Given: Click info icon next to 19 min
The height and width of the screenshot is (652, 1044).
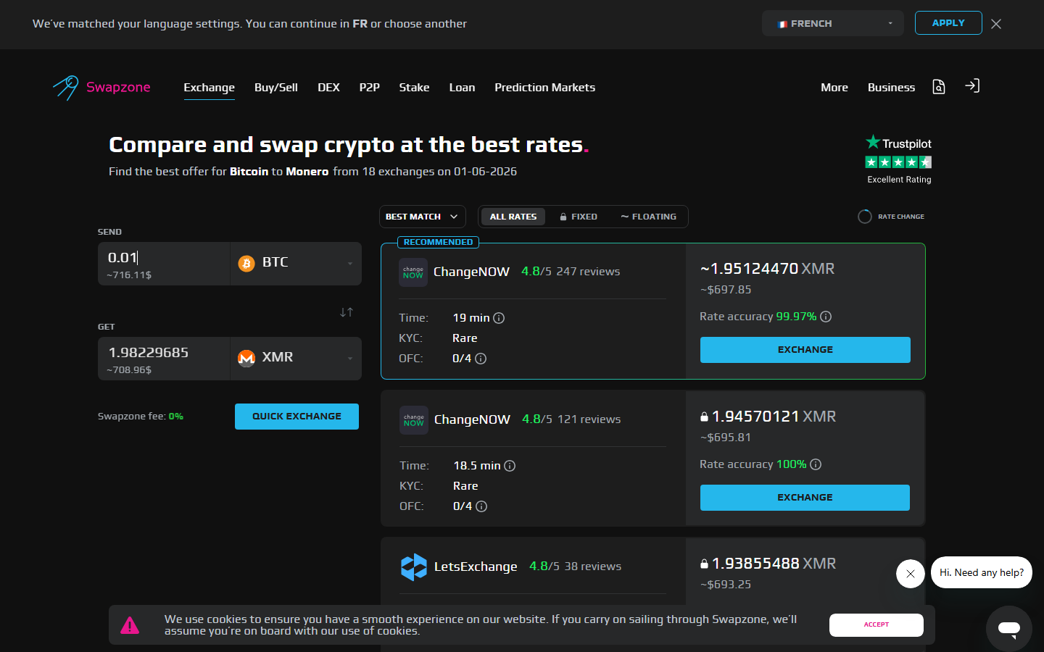Looking at the screenshot, I should tap(499, 318).
